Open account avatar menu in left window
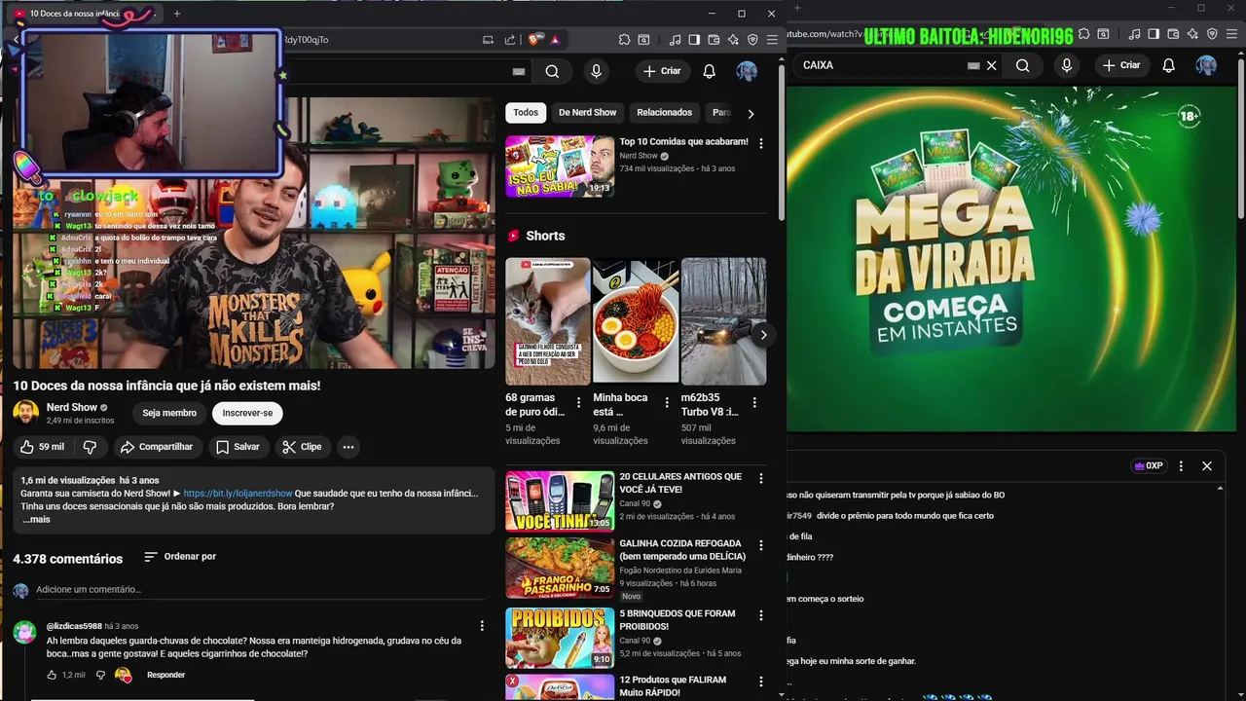Image resolution: width=1246 pixels, height=701 pixels. 747,71
